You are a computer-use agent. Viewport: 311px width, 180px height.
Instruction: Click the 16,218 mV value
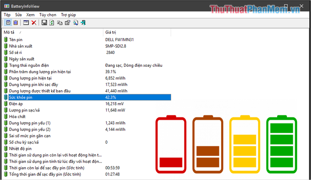tap(115, 103)
